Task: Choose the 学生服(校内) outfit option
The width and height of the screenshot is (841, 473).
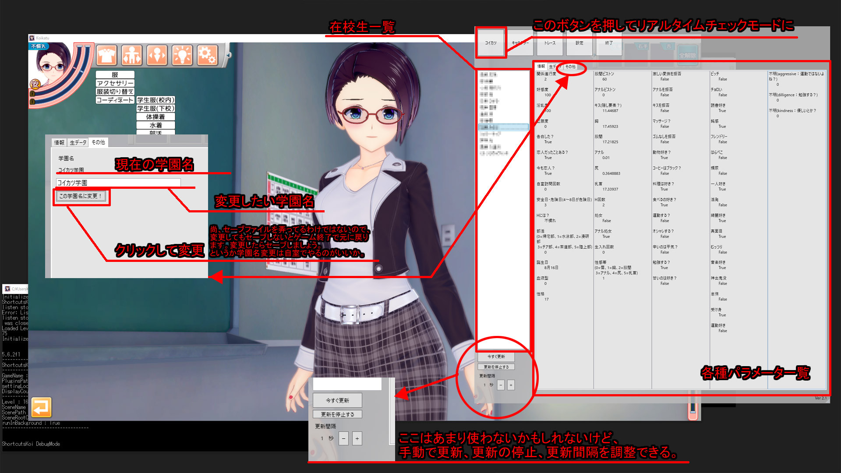Action: coord(155,100)
